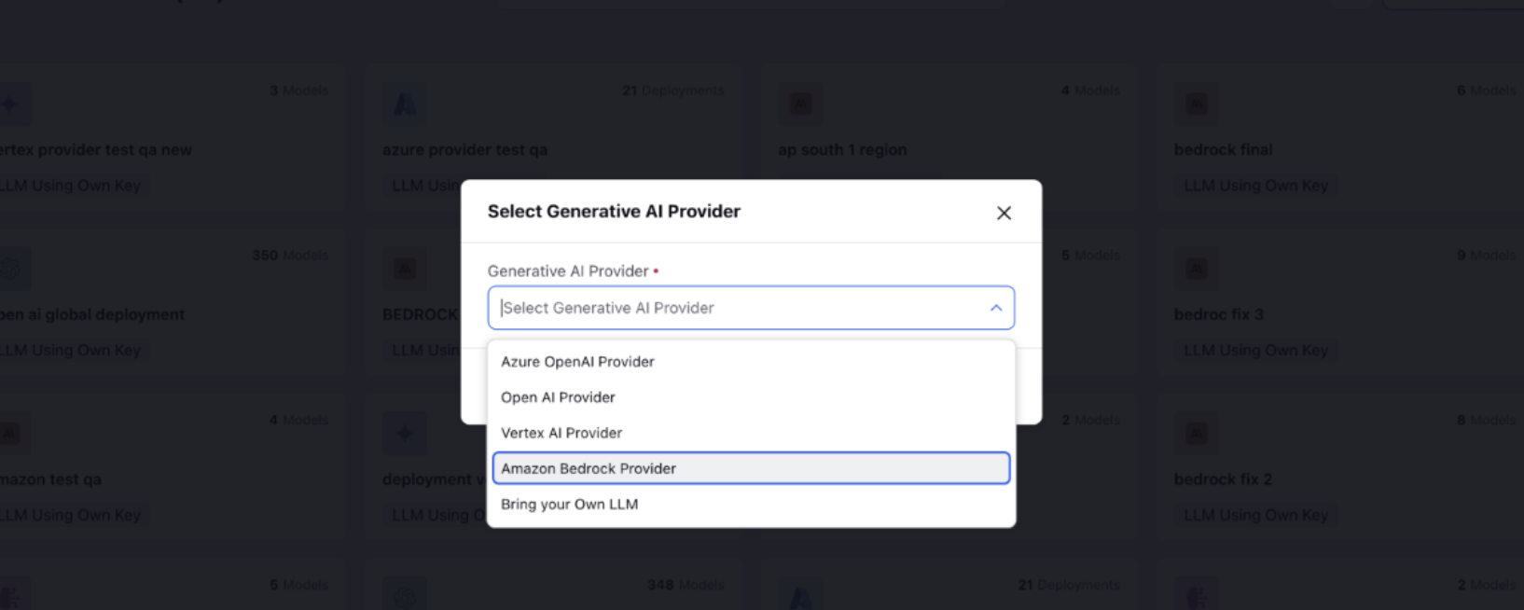Click the vertex provider test qa icon
The height and width of the screenshot is (610, 1524).
point(11,104)
